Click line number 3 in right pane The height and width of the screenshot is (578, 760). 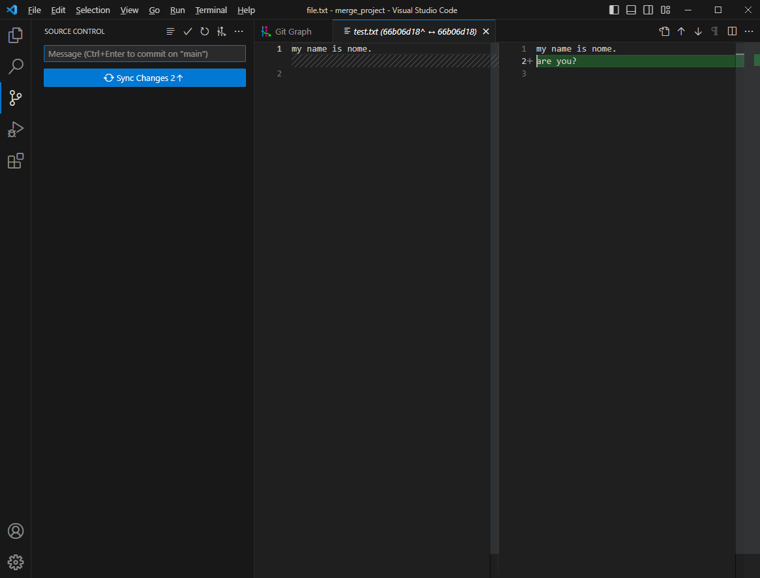(x=523, y=74)
